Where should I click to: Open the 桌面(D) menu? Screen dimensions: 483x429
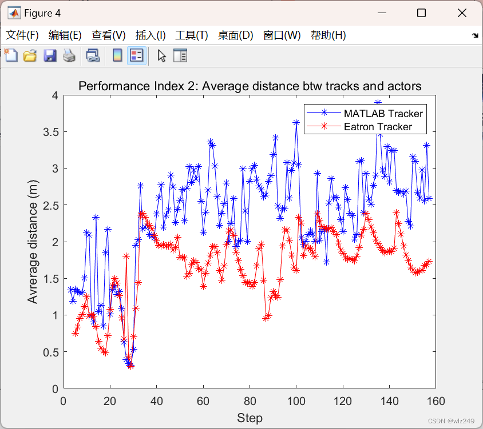pyautogui.click(x=235, y=35)
